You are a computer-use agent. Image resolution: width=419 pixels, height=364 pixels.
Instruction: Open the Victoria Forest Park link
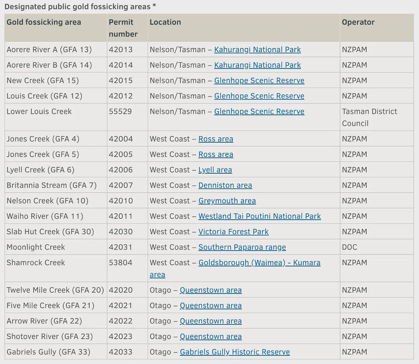coord(233,232)
